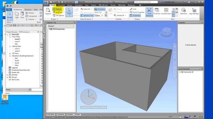Expand Families node in Project Browser
The height and width of the screenshot is (119, 213).
[x=7, y=75]
